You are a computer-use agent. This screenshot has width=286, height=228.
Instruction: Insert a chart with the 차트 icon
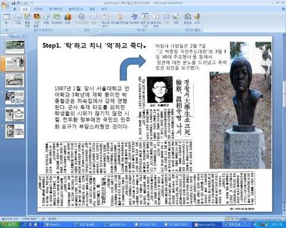67,19
